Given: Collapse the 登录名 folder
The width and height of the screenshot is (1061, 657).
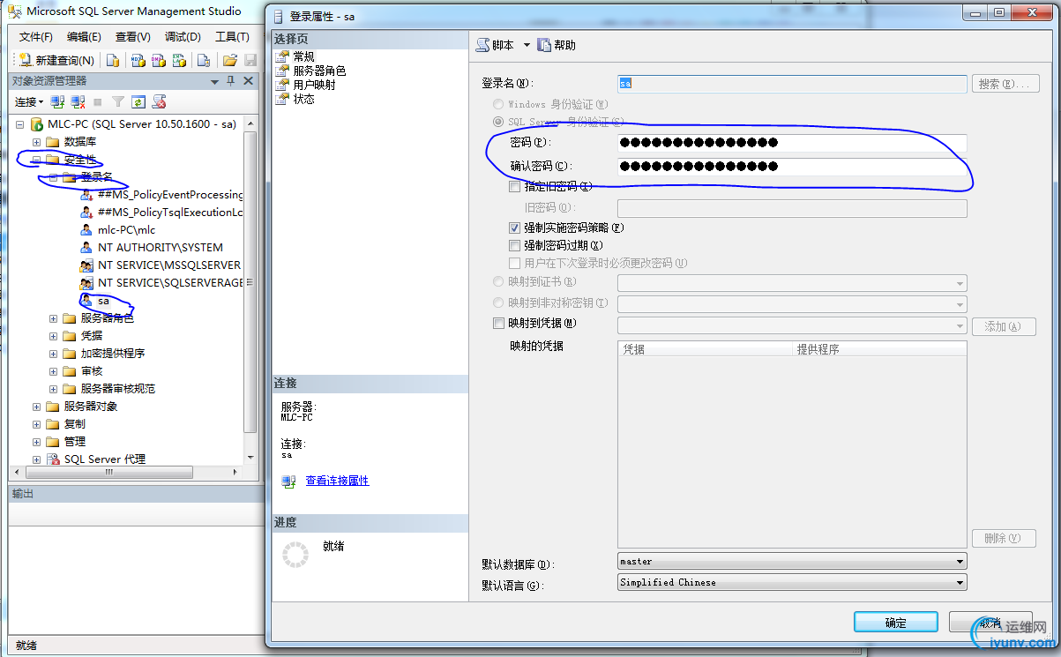Looking at the screenshot, I should tap(53, 177).
